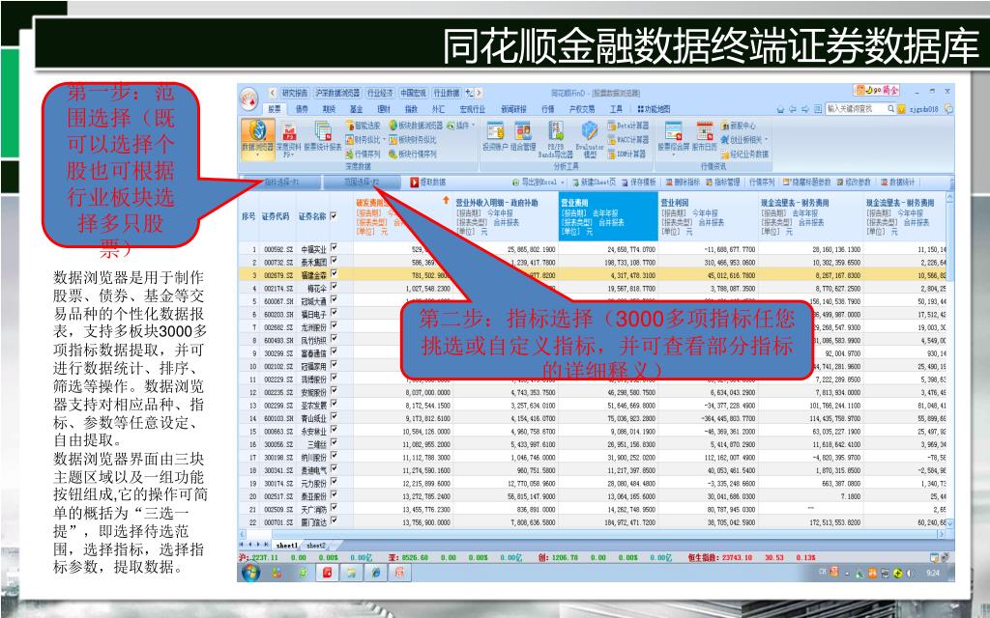990x618 pixels.
Task: Toggle checkbox for 中福实业 row
Action: pos(334,248)
